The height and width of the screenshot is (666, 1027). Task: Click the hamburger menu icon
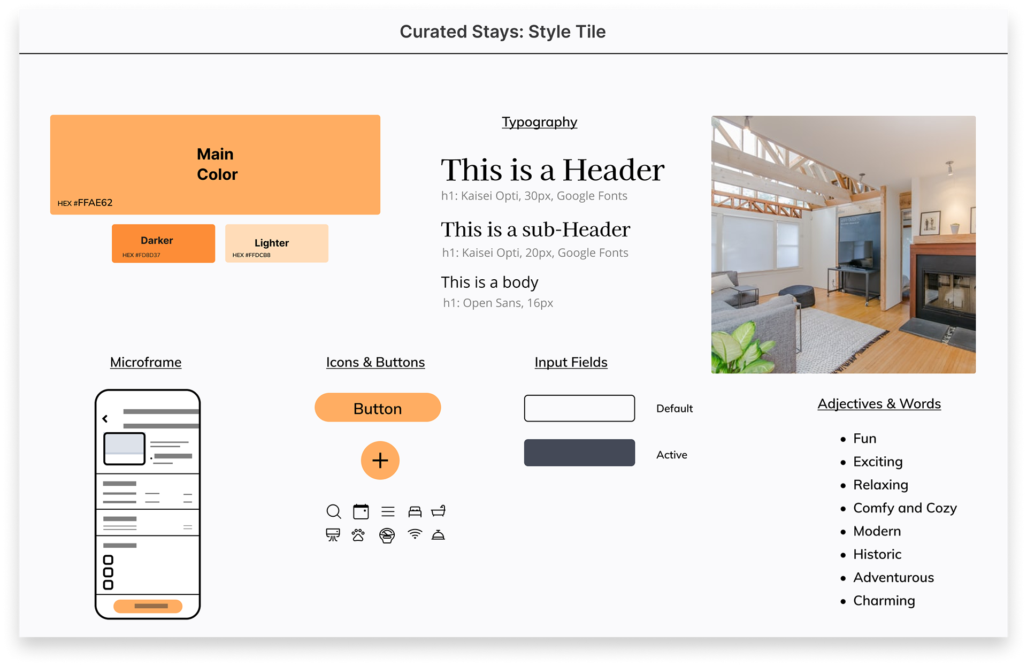pyautogui.click(x=388, y=512)
